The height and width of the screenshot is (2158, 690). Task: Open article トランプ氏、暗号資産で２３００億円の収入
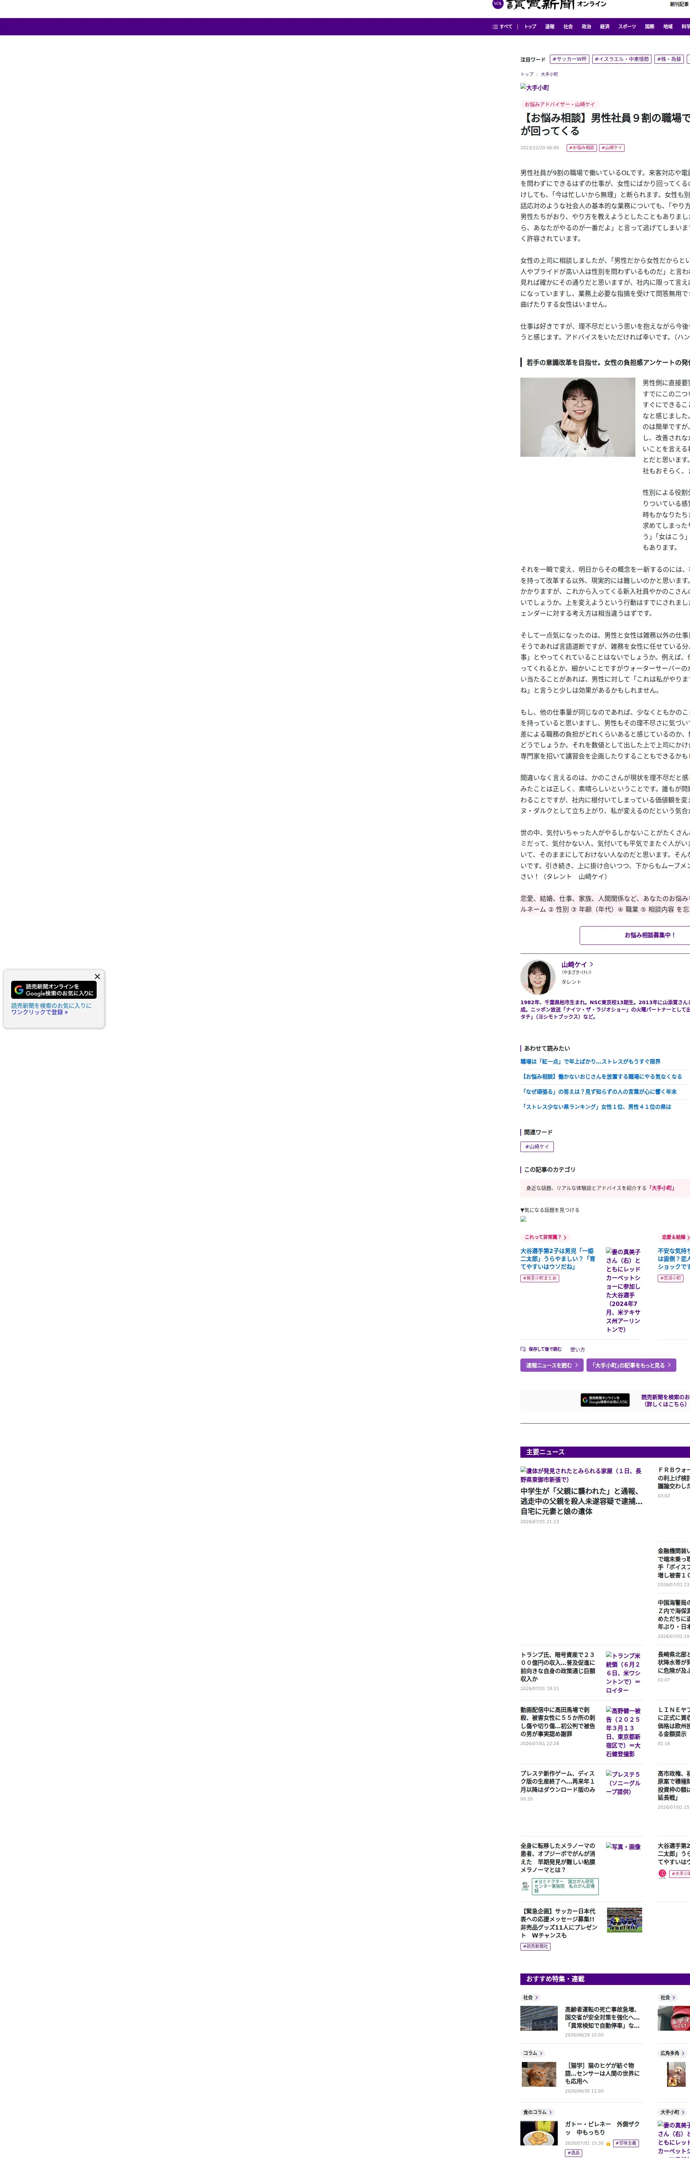[x=558, y=1667]
